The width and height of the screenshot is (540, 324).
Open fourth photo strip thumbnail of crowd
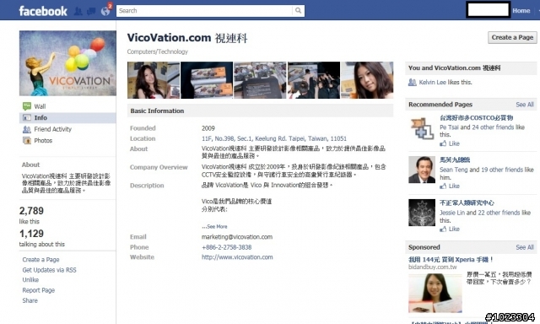coord(314,80)
